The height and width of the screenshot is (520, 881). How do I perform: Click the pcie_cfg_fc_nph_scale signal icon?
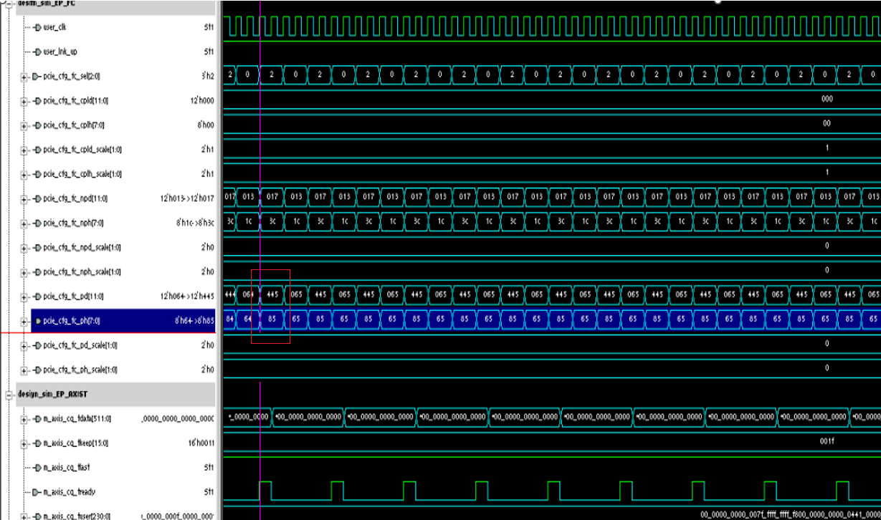[x=37, y=272]
